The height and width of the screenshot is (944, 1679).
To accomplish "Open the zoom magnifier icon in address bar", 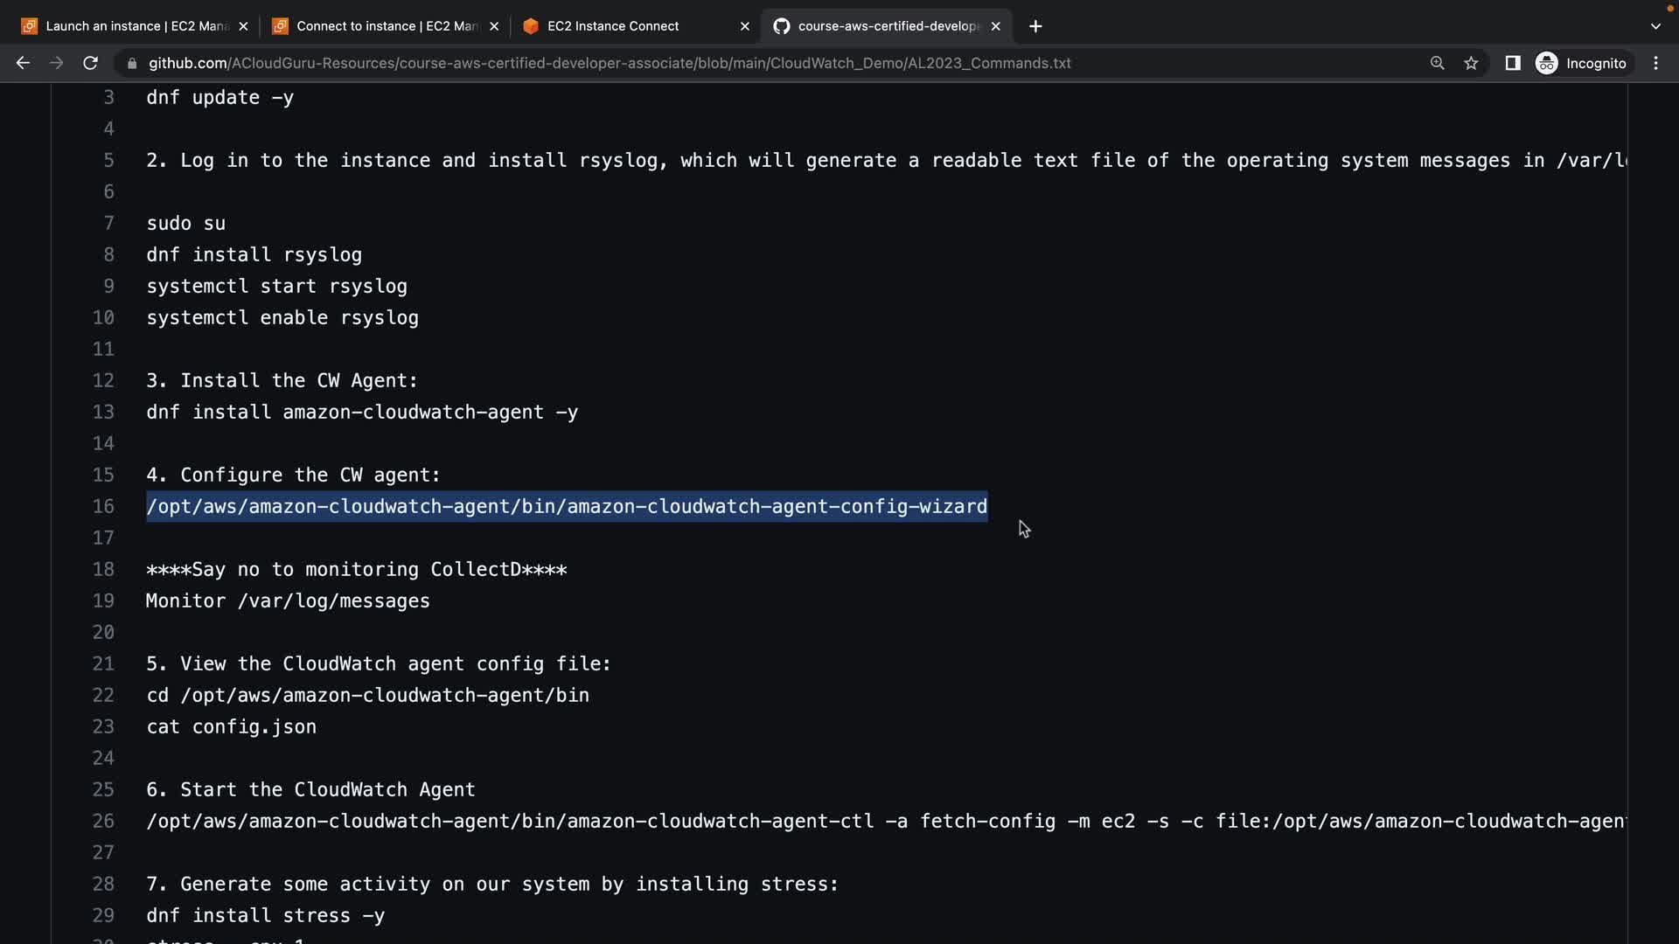I will [x=1437, y=63].
